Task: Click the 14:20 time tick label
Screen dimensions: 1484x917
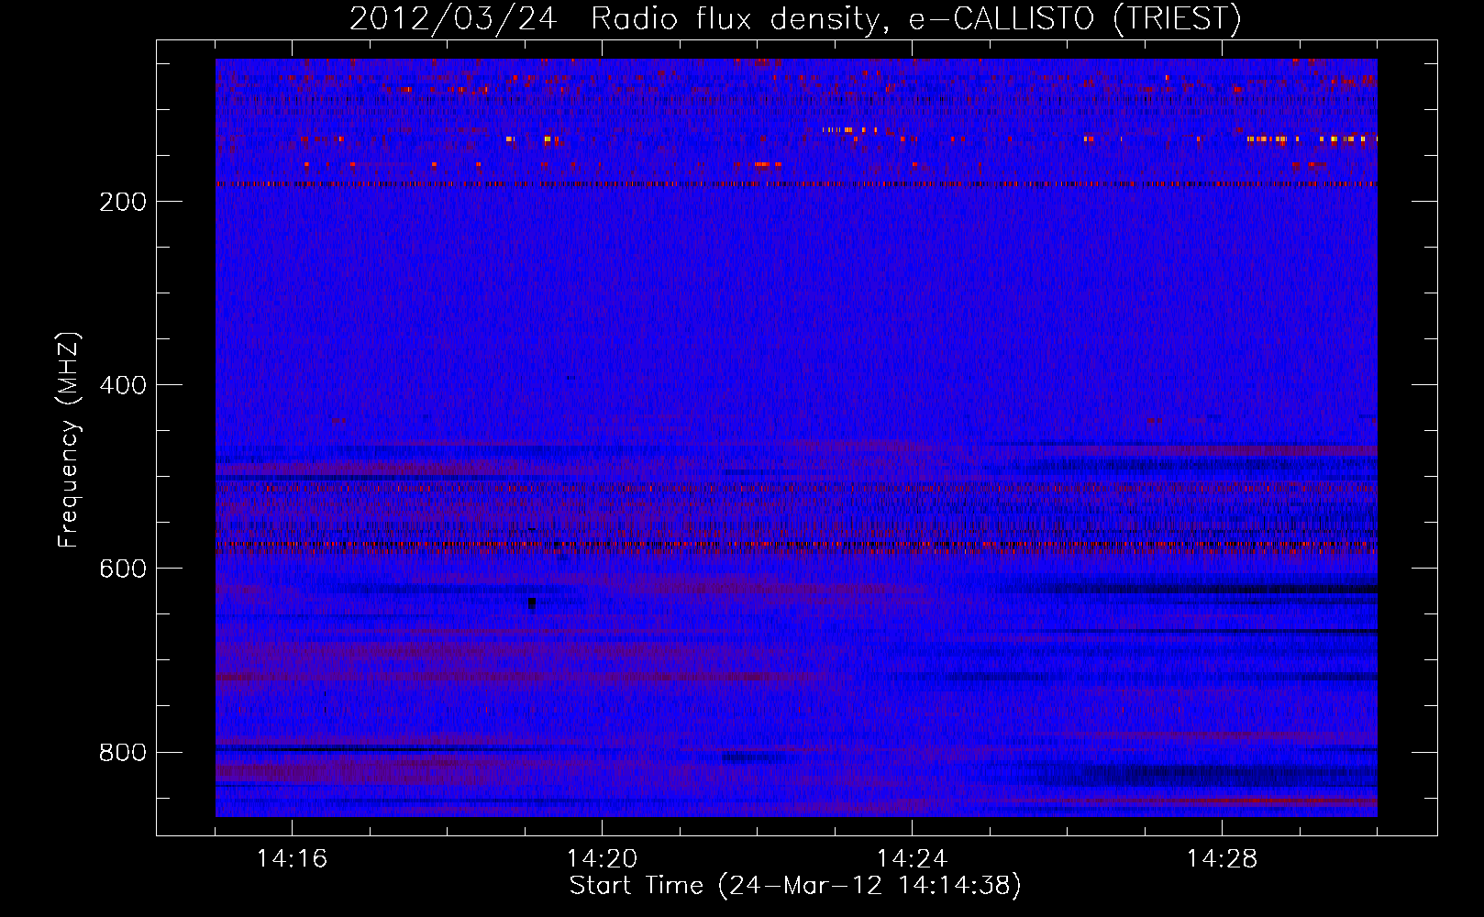Action: (602, 859)
